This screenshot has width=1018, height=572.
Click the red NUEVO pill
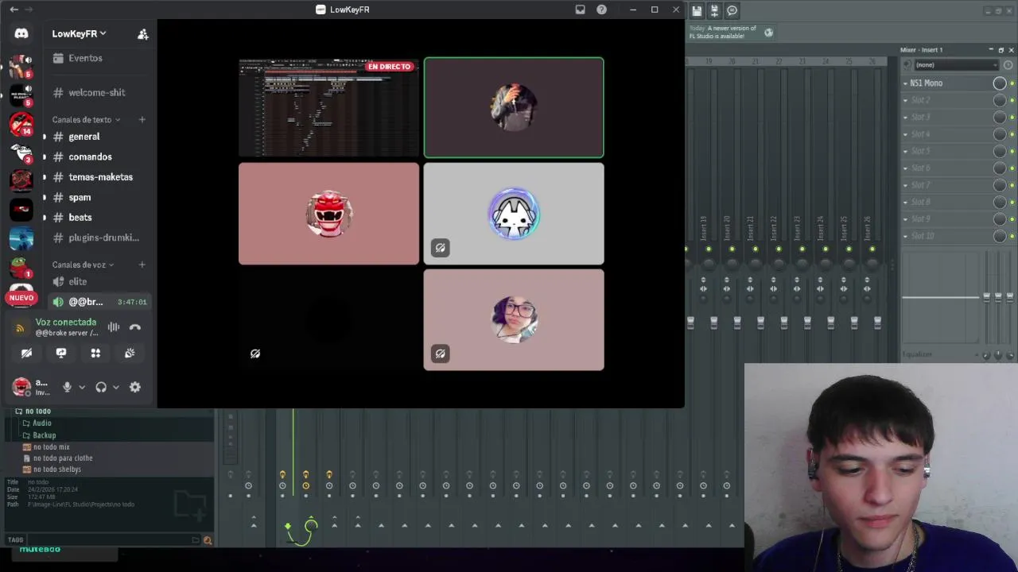click(21, 298)
